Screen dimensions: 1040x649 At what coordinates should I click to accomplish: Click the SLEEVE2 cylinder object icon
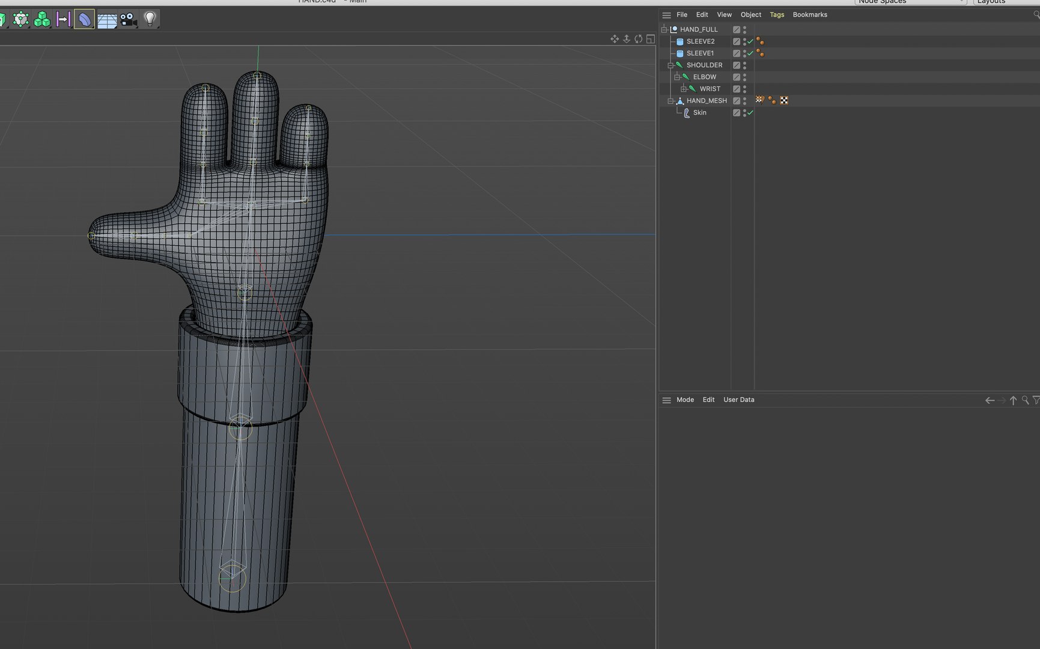680,41
